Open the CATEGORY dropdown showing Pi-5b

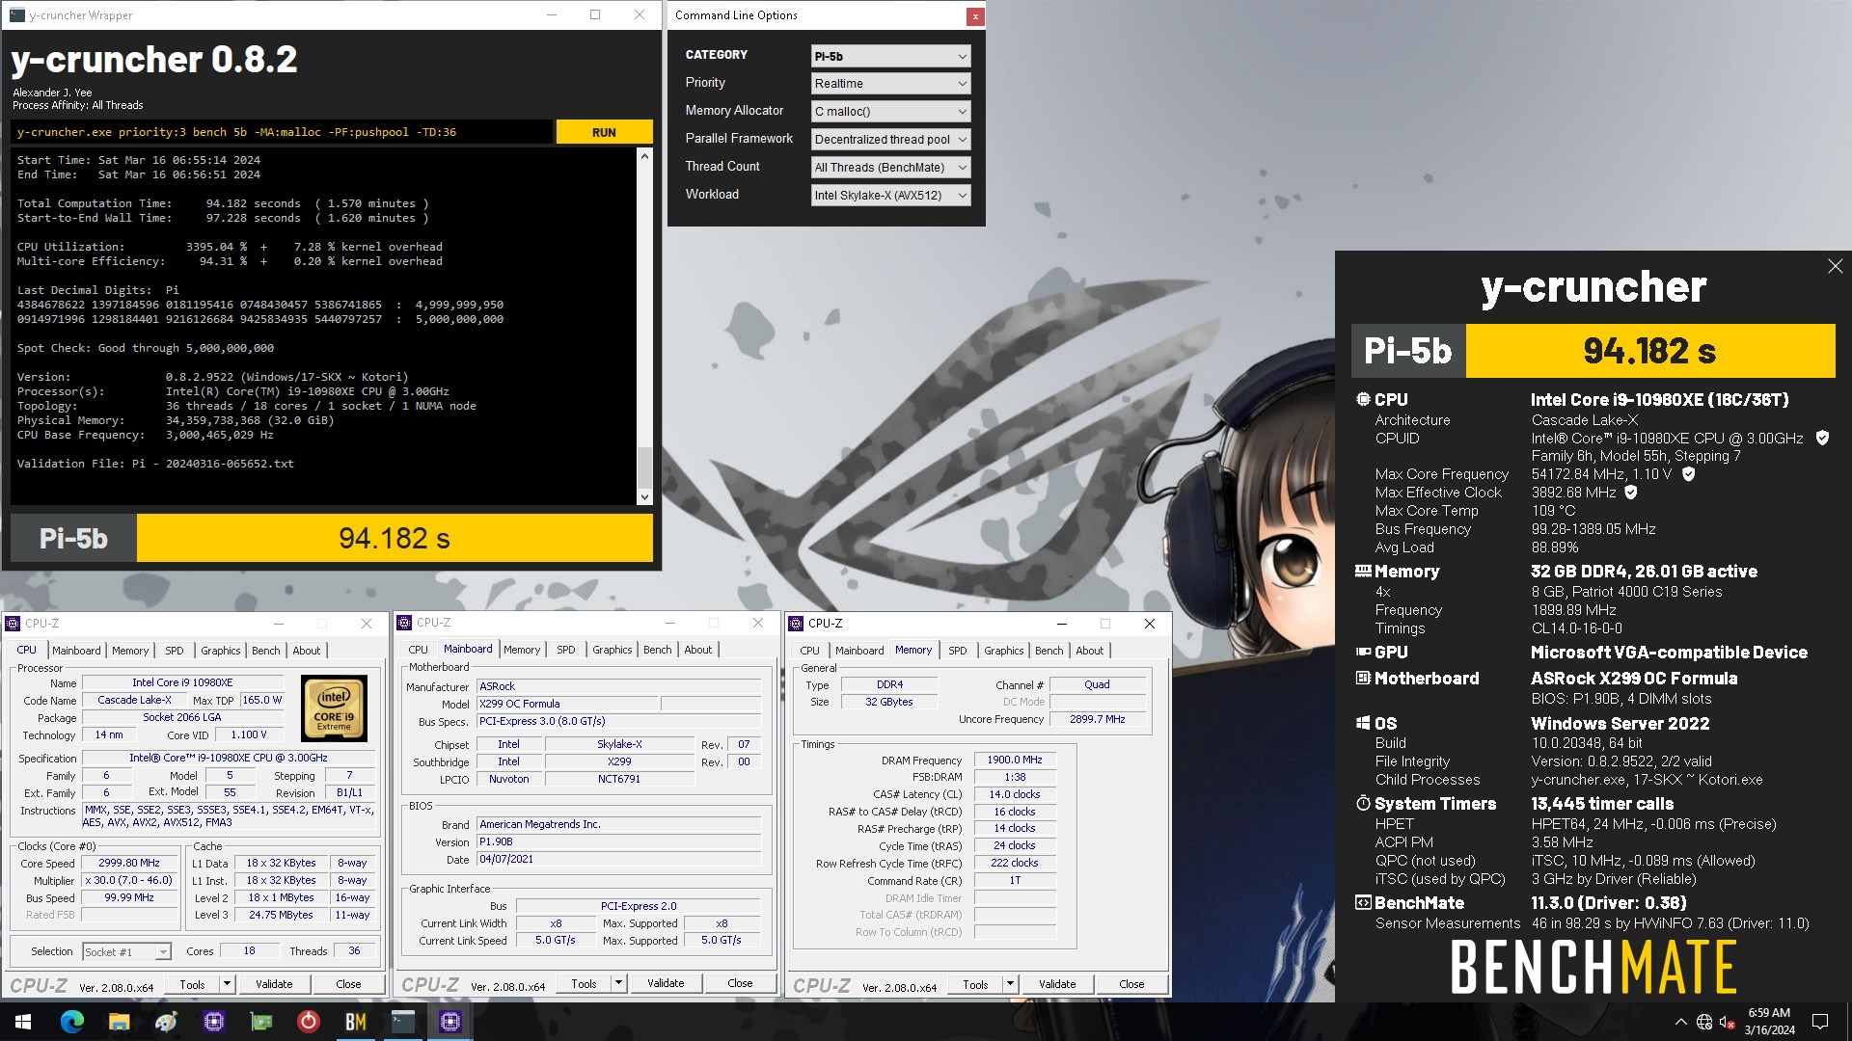click(890, 56)
